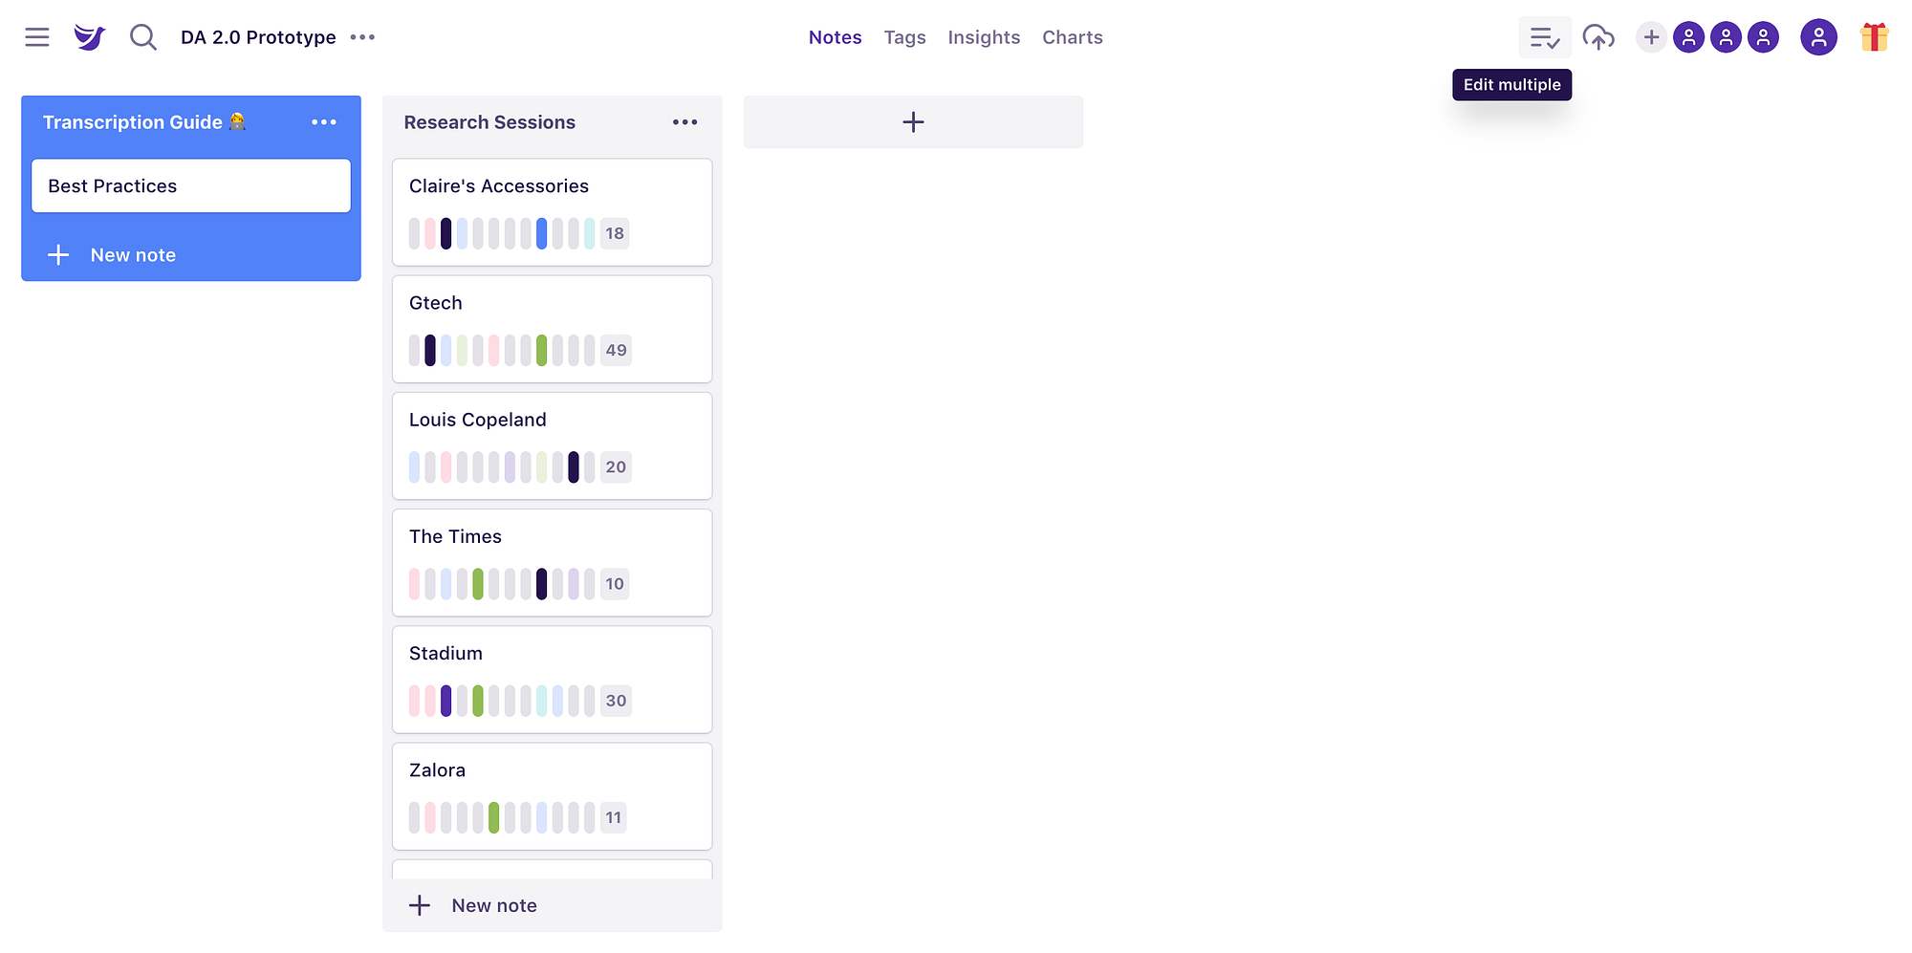Open Transcription Guide column options

point(324,122)
